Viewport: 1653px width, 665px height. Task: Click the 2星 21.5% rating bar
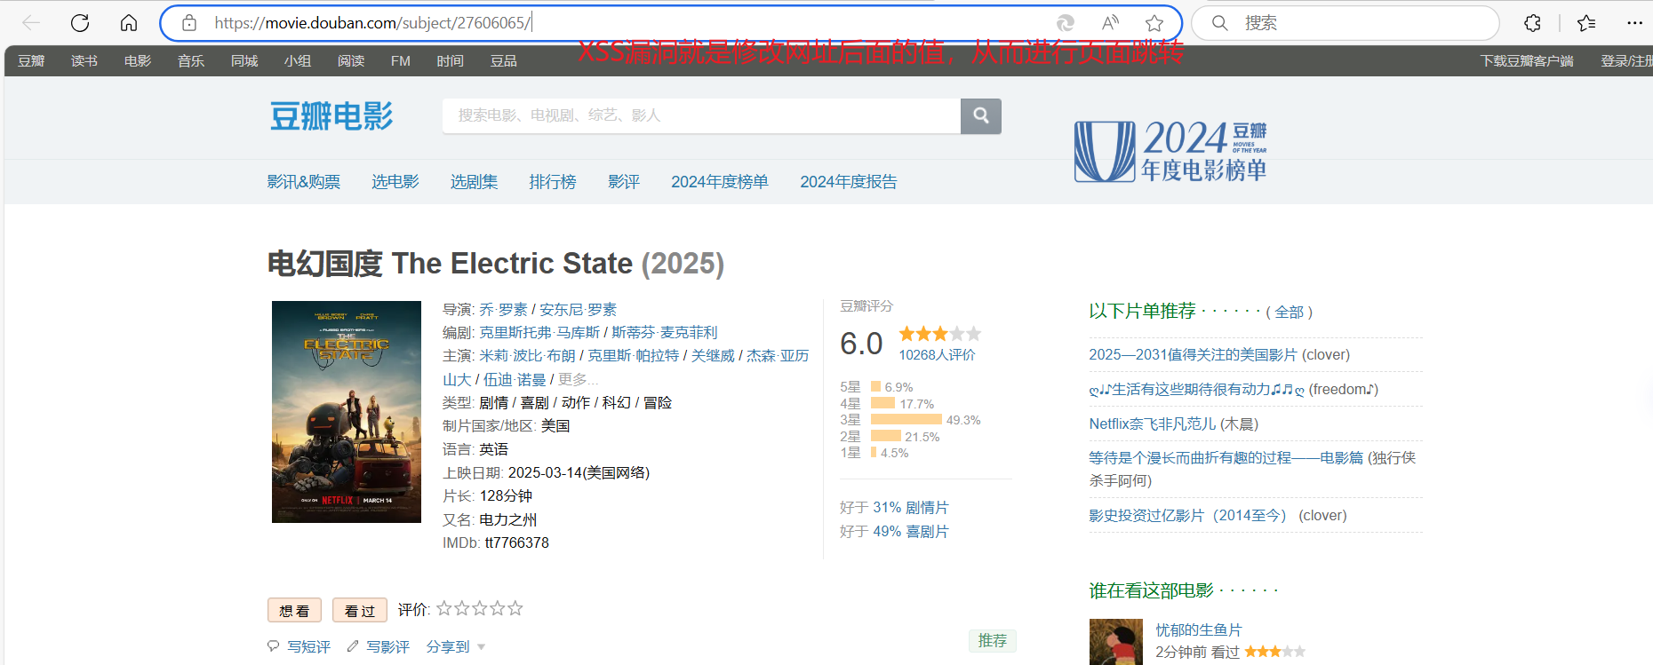click(886, 436)
